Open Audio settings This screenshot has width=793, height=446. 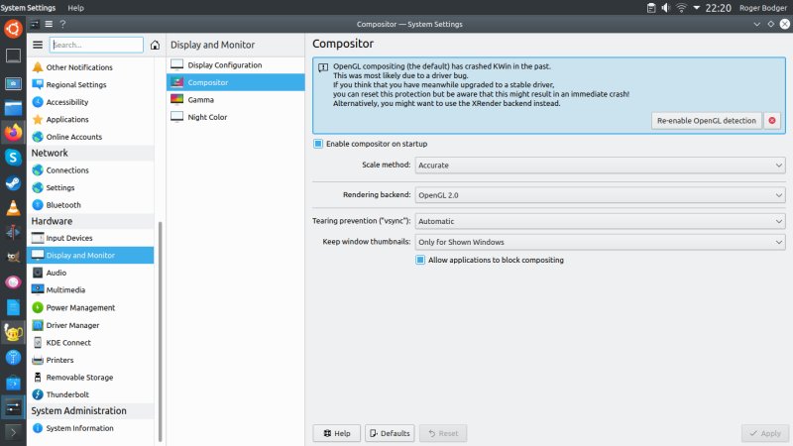click(90, 273)
